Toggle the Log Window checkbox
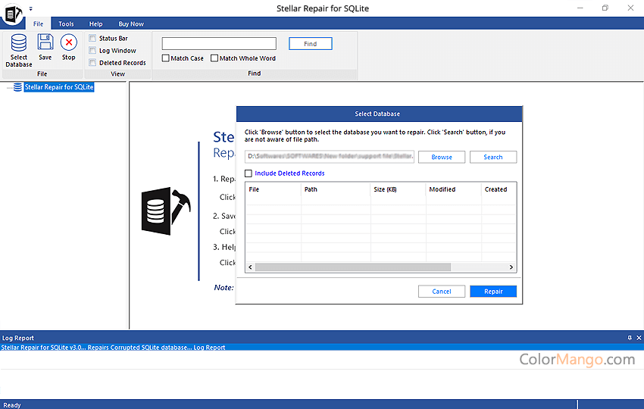The width and height of the screenshot is (644, 409). (92, 51)
